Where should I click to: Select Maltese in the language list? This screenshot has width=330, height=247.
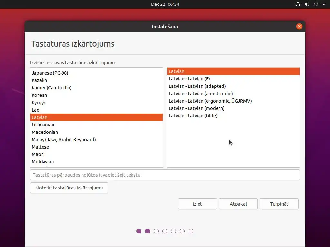pos(96,147)
